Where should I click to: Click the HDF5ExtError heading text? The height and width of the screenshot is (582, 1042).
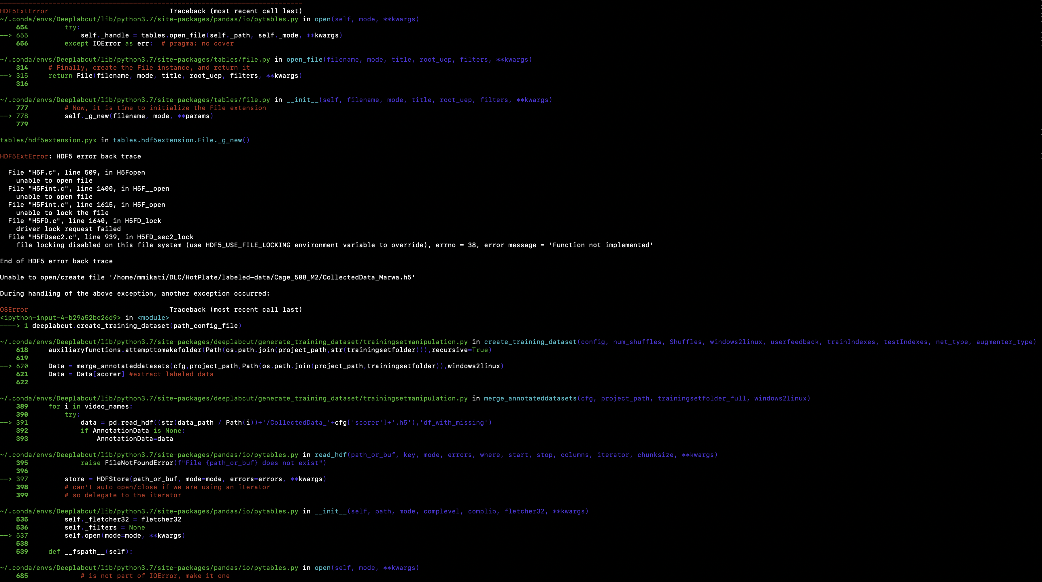coord(24,11)
